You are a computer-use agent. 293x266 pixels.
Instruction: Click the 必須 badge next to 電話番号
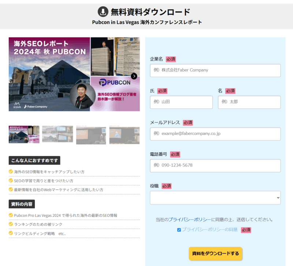click(175, 154)
